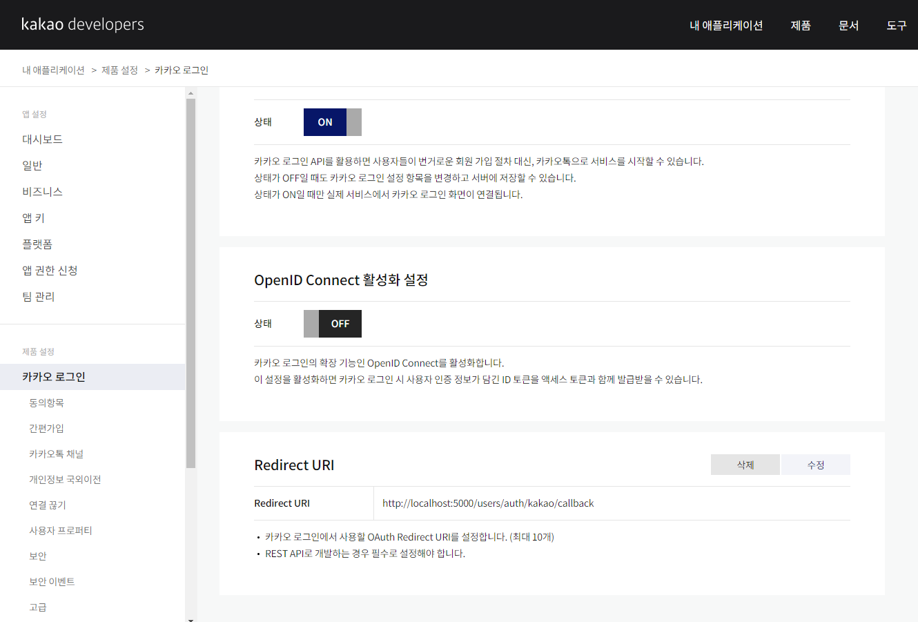The width and height of the screenshot is (918, 622).
Task: Select 카카오 로그인 in sidebar
Action: click(92, 377)
